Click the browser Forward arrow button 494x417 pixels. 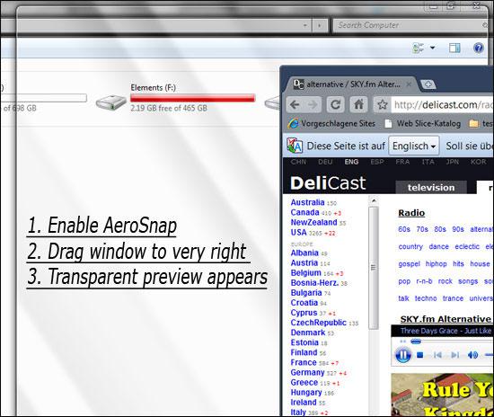coord(313,104)
